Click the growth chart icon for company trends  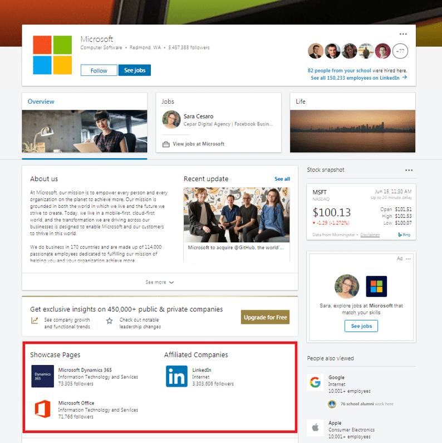[35, 320]
